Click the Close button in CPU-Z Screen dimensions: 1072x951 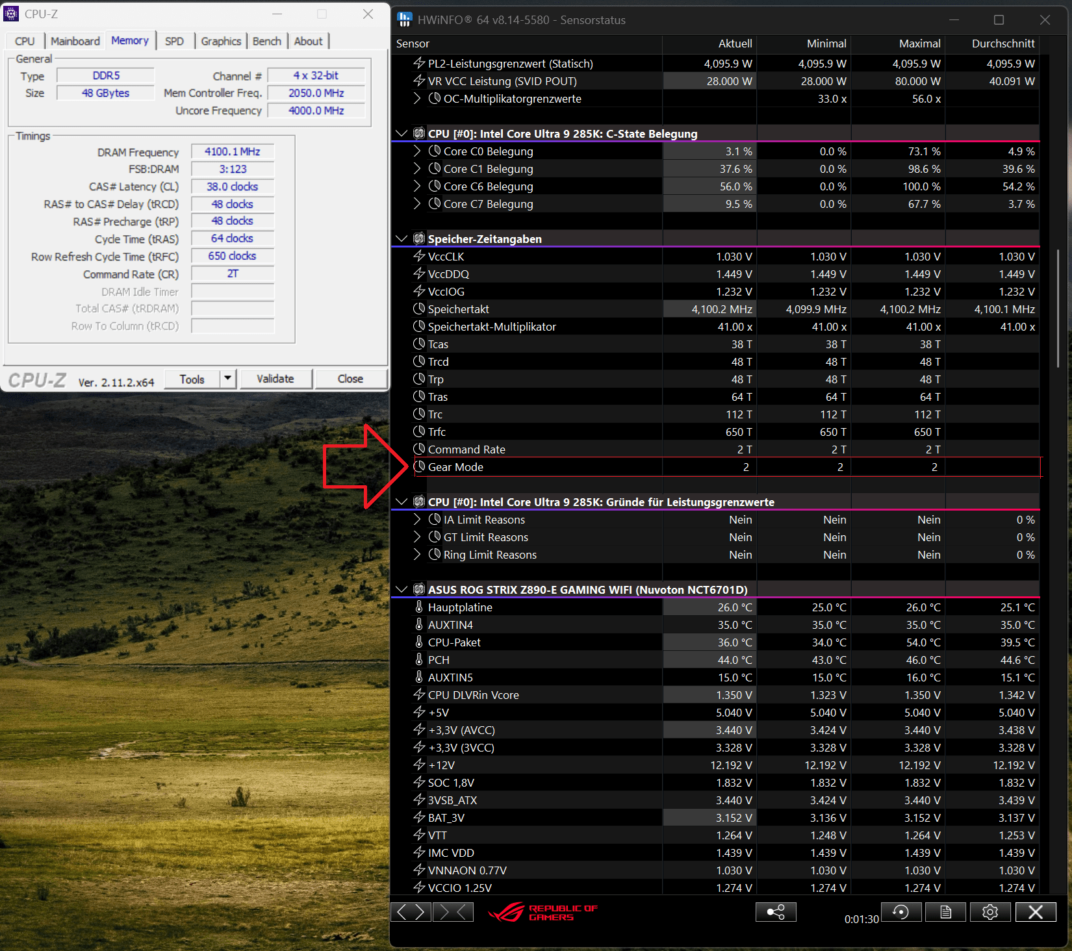[351, 379]
